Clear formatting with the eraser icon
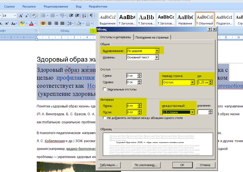Screen dimensions: 243x172 (x=34, y=16)
